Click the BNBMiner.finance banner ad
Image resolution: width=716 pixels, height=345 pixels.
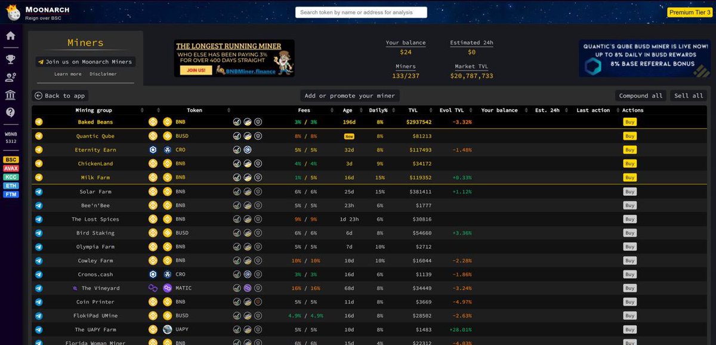(x=234, y=58)
